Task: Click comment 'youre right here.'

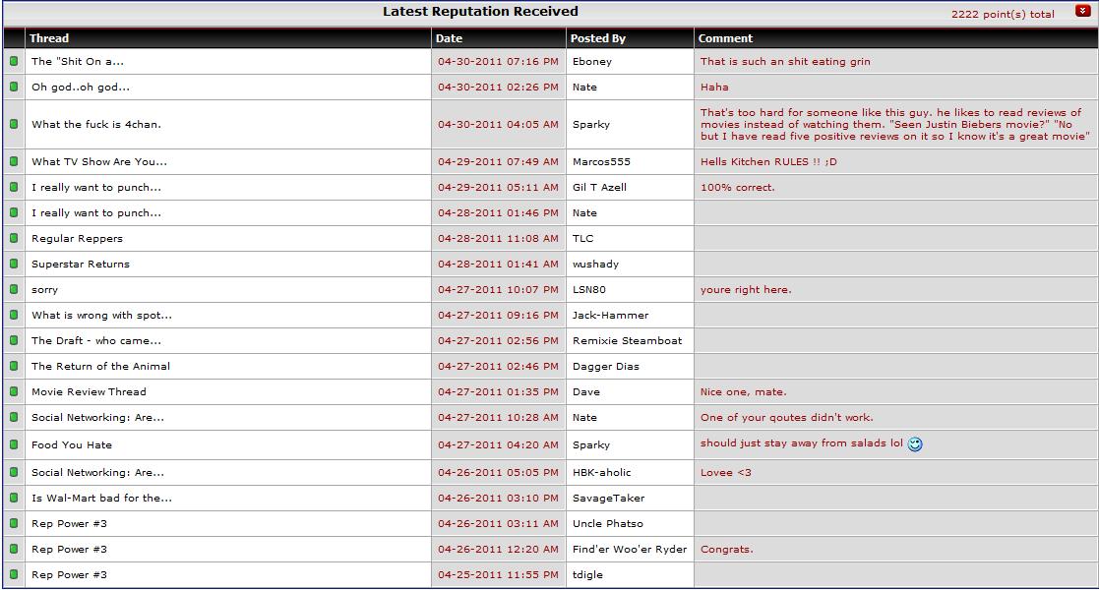Action: point(746,289)
